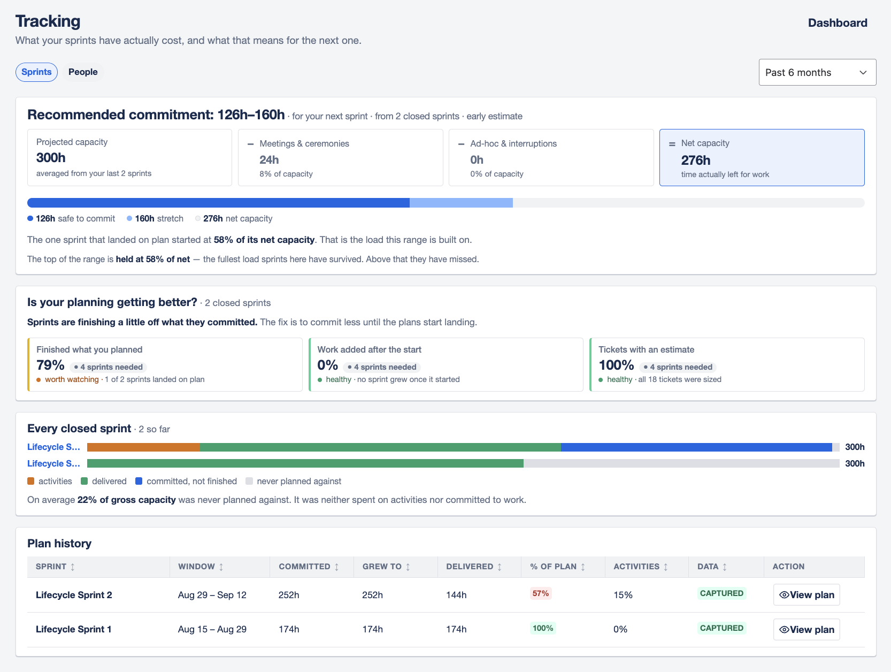Click the worth watching status label
This screenshot has height=672, width=891.
click(x=72, y=379)
